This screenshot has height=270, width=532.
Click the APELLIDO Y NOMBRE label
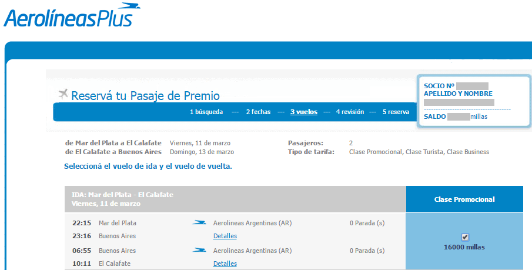[x=458, y=94]
